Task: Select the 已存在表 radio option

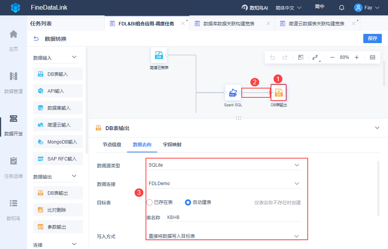Action: (x=149, y=202)
